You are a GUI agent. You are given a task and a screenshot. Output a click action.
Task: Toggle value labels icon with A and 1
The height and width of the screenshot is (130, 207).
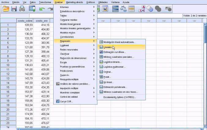(x=142, y=9)
